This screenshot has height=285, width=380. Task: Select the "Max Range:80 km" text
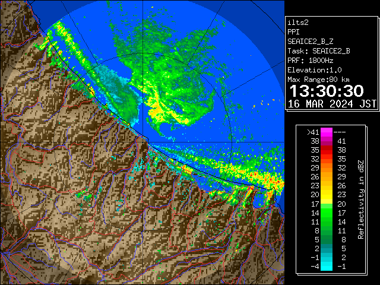(x=318, y=80)
